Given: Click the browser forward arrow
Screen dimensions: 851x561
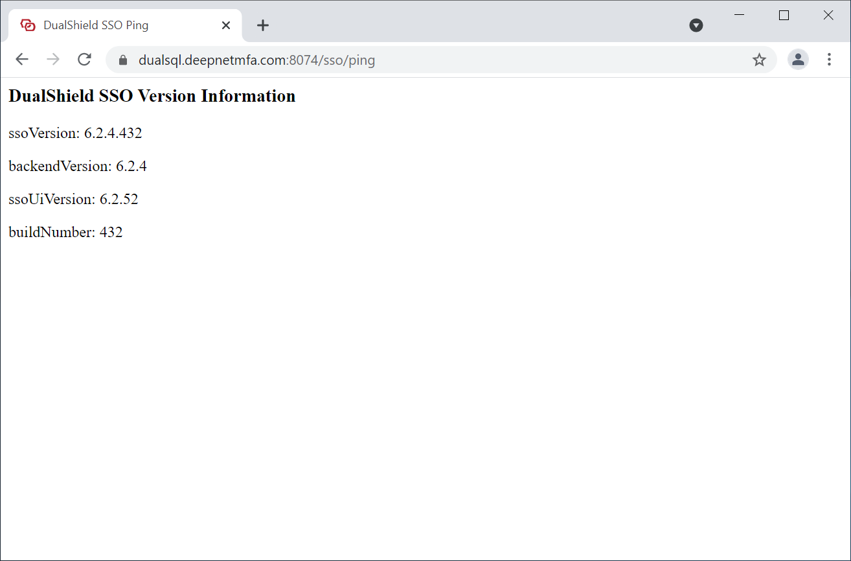Looking at the screenshot, I should [53, 60].
